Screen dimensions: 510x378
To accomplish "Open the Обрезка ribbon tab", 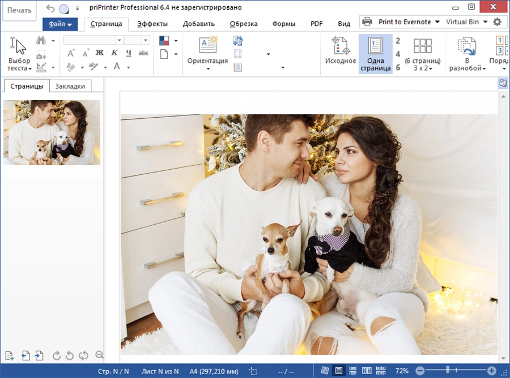I will pyautogui.click(x=243, y=24).
